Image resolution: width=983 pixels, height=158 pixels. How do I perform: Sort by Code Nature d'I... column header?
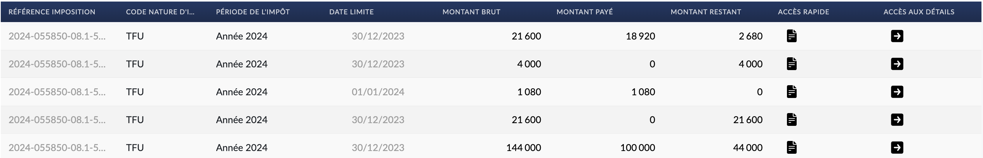click(160, 12)
